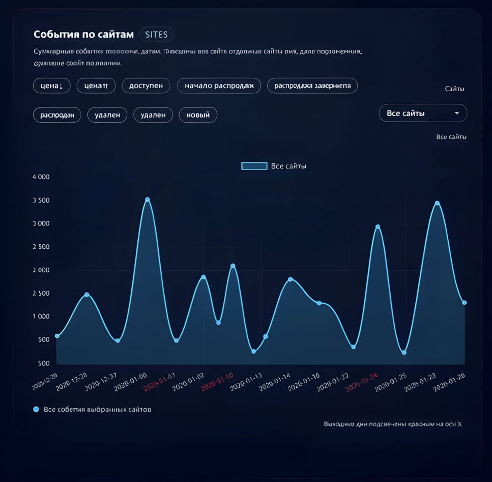
Task: Click the "1 000" value on the Y axis
Action: (41, 316)
